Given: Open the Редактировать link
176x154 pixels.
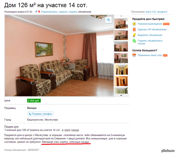Looking at the screenshot, I should (x=49, y=12).
